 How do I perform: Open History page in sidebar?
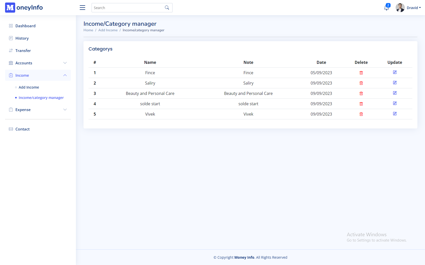(38, 38)
